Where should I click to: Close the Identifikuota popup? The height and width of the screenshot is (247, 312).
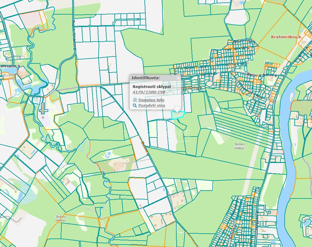tap(178, 78)
